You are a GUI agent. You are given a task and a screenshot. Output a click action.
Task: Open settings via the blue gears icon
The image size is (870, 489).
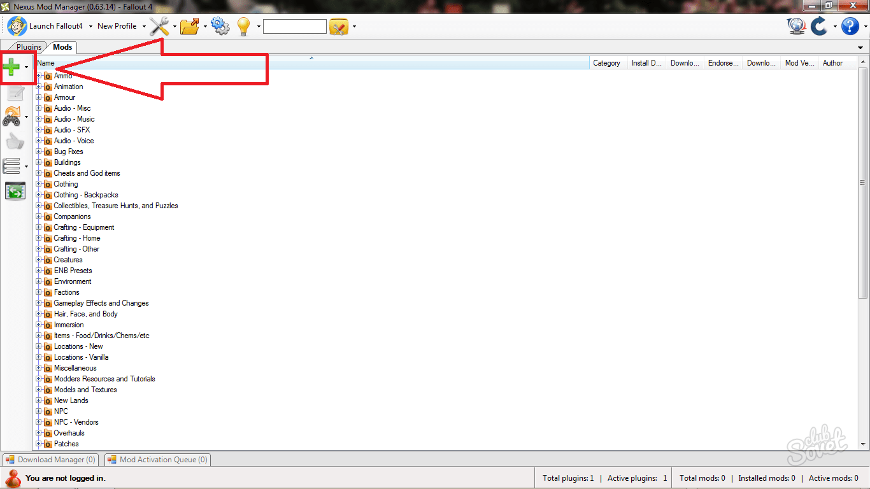pyautogui.click(x=220, y=26)
